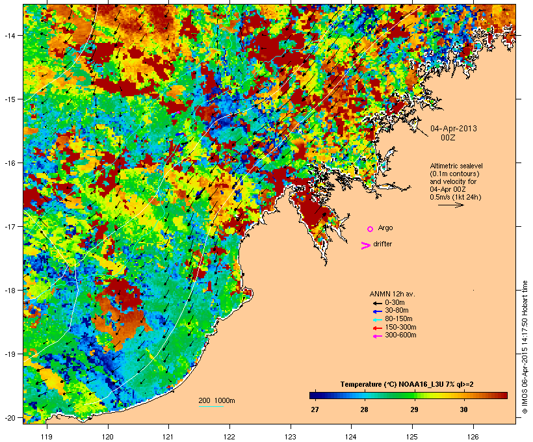Click the 0.5m/s velocity scale arrow

point(450,205)
